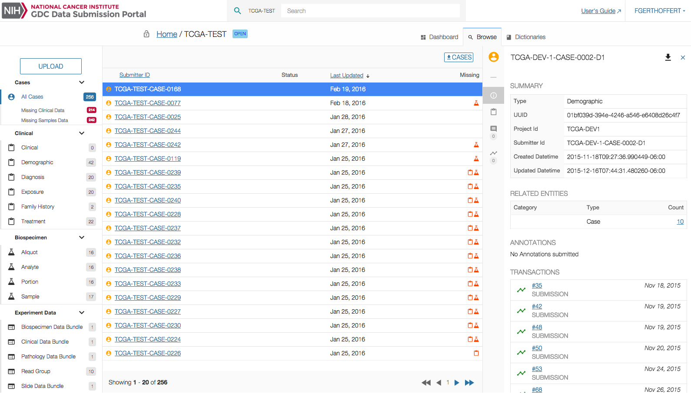
Task: Open the TCGA-TEST-CASE-0077 link
Action: click(147, 103)
